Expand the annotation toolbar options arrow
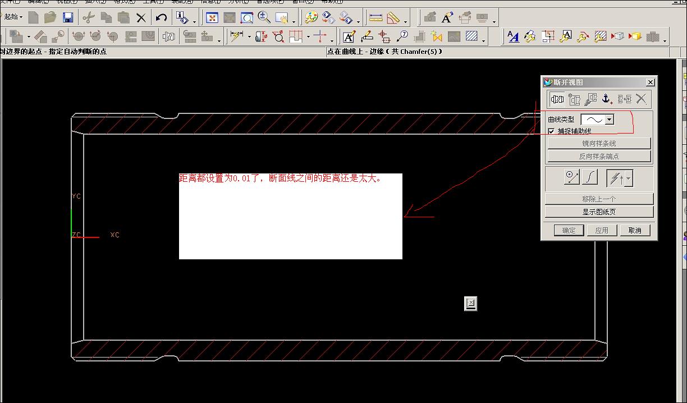Viewport: 687px width, 403px height. pyautogui.click(x=484, y=40)
